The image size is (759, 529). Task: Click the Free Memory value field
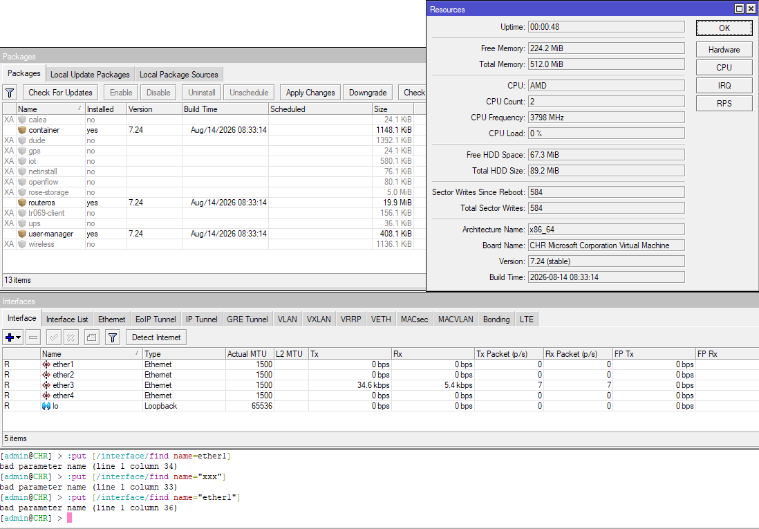click(606, 48)
